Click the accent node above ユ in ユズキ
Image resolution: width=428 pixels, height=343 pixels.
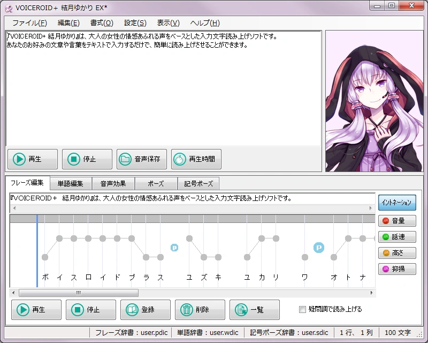(x=189, y=238)
